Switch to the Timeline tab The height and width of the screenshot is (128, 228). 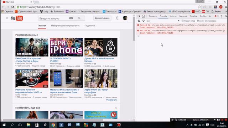point(193,16)
